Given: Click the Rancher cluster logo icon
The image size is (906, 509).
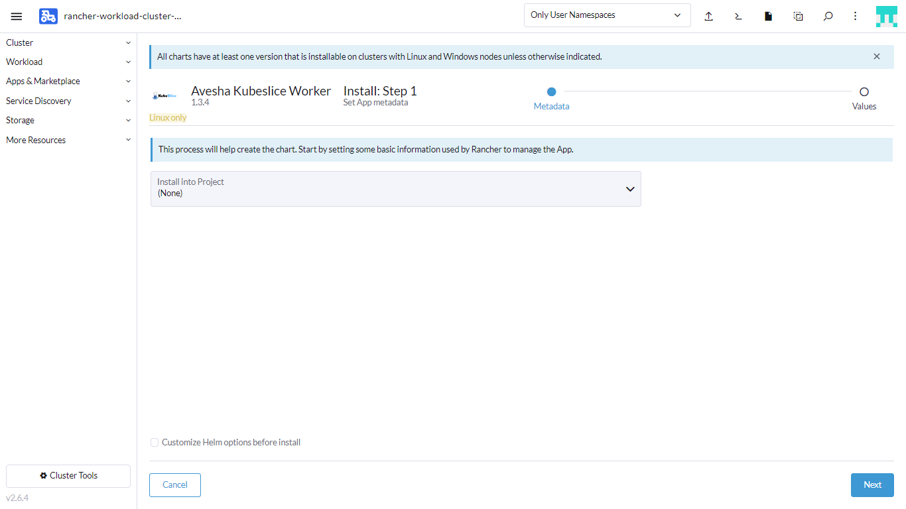Looking at the screenshot, I should click(x=48, y=17).
